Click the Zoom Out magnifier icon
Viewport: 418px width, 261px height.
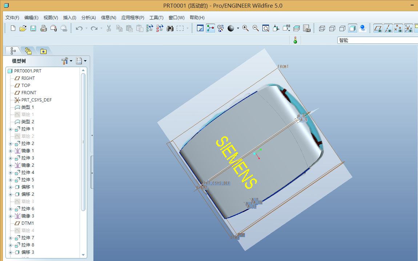pyautogui.click(x=256, y=28)
